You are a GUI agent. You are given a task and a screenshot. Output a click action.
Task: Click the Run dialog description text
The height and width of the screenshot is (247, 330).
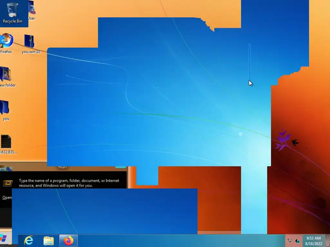tap(69, 183)
